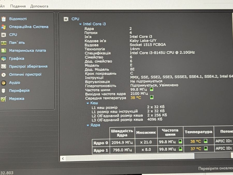
Task: Click graph icon beside Ядро 1 bus frequency
Action: (180, 149)
